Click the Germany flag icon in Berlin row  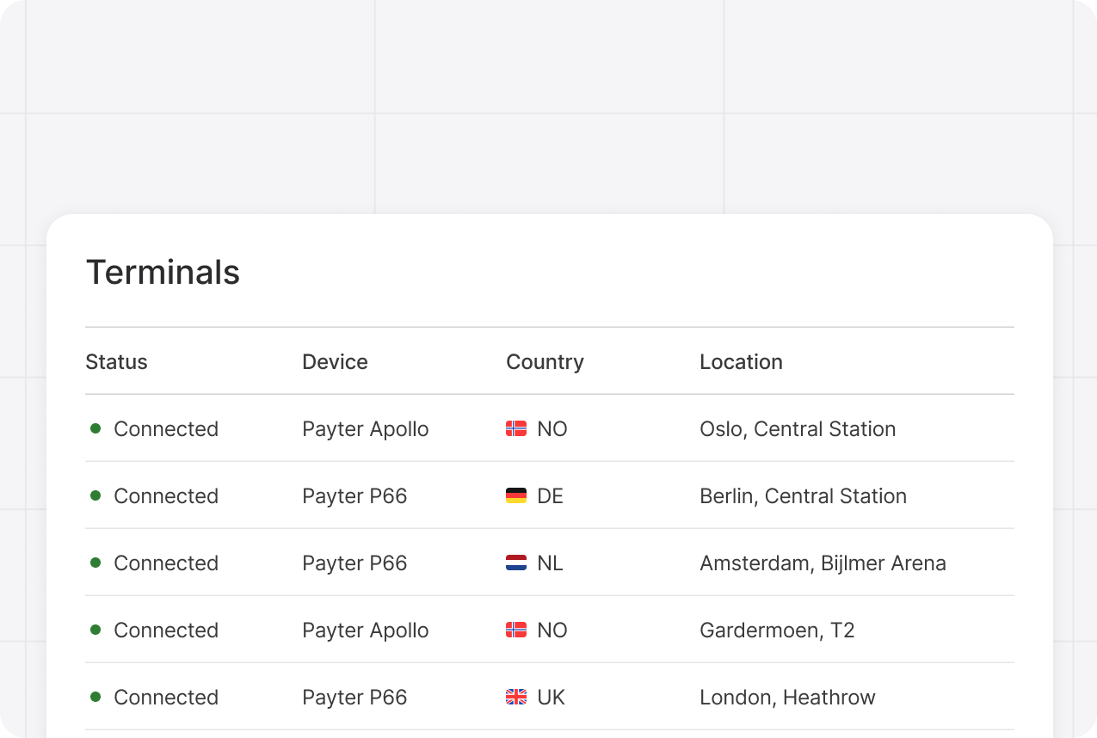516,495
